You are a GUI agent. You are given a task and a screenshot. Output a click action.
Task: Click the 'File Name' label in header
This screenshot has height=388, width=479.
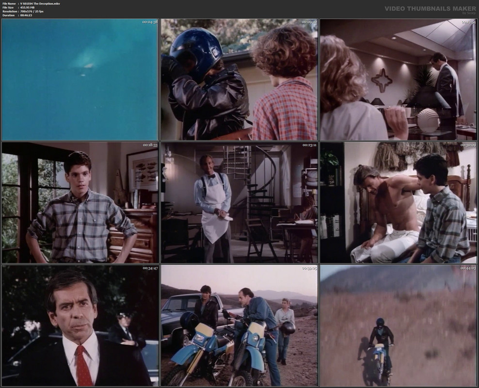tap(9, 4)
